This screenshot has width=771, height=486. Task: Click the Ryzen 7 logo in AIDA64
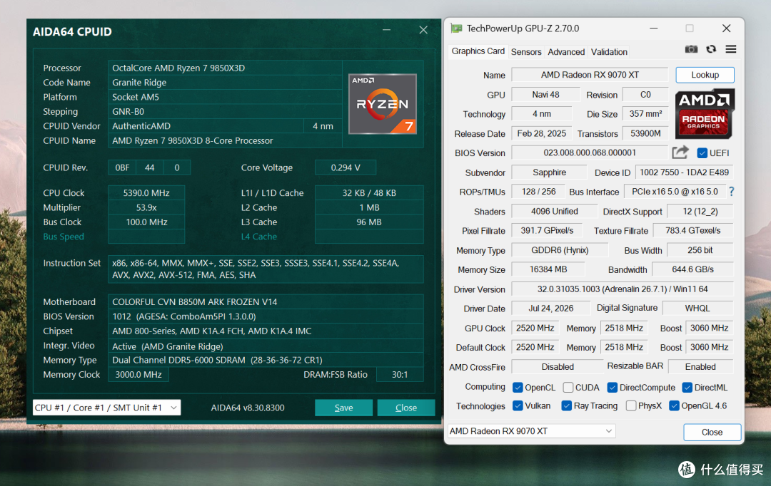pyautogui.click(x=383, y=104)
